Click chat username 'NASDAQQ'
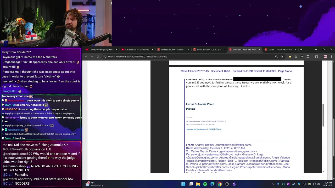Viewport: 335px width, 188px height. click(11, 109)
